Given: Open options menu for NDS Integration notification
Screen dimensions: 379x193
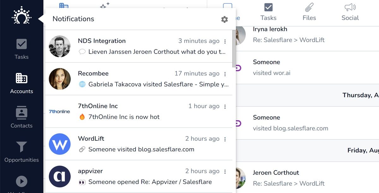Looking at the screenshot, I should click(225, 42).
